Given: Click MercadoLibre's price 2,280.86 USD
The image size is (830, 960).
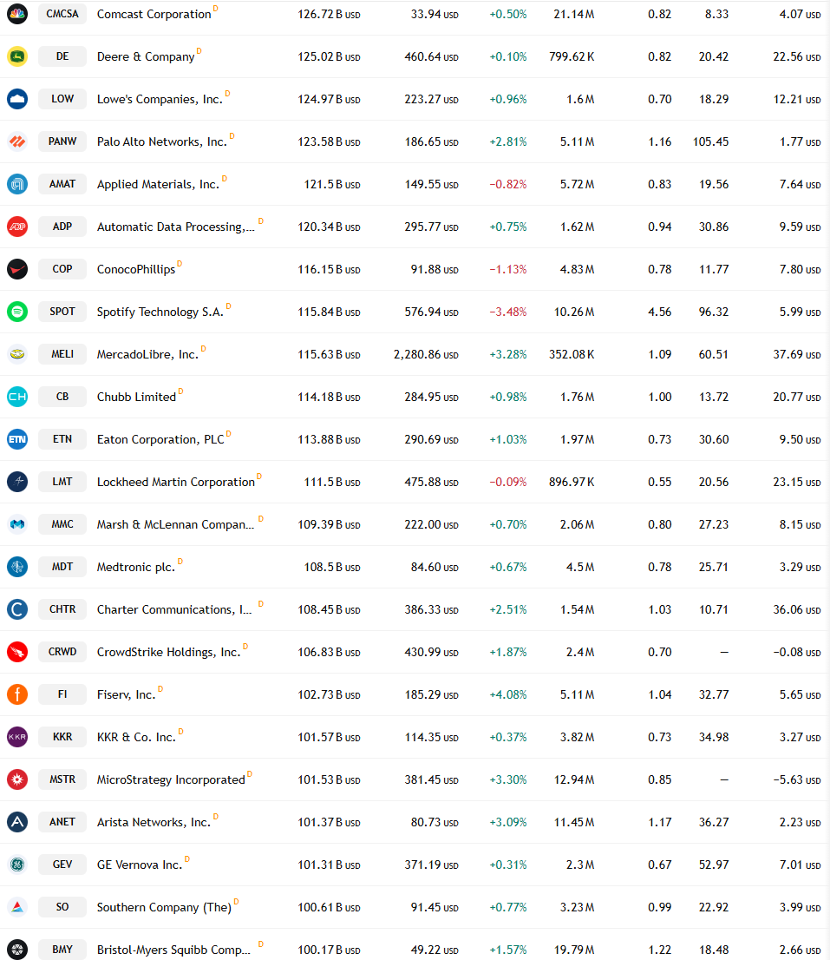Looking at the screenshot, I should click(426, 354).
